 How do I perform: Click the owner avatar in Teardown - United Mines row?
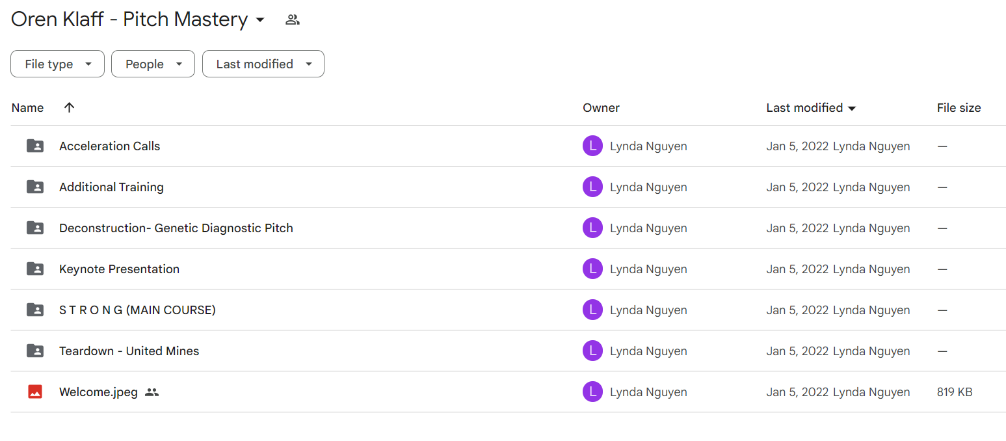click(x=592, y=351)
